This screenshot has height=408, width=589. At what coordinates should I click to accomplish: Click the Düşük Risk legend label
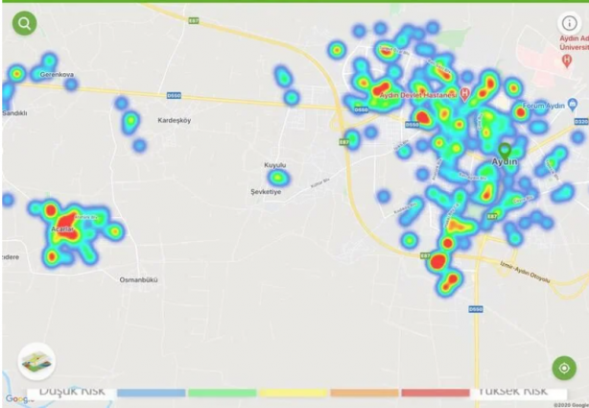[x=72, y=392]
